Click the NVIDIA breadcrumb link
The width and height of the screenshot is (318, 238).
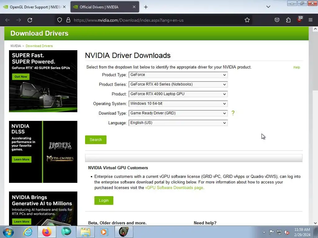click(16, 46)
